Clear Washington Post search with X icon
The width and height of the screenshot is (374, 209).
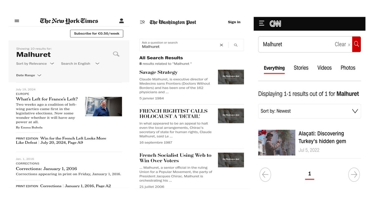[221, 45]
